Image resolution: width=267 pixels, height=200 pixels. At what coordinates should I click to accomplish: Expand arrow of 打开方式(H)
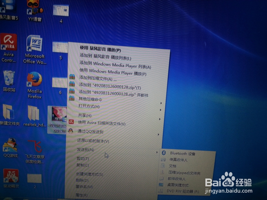160,110
